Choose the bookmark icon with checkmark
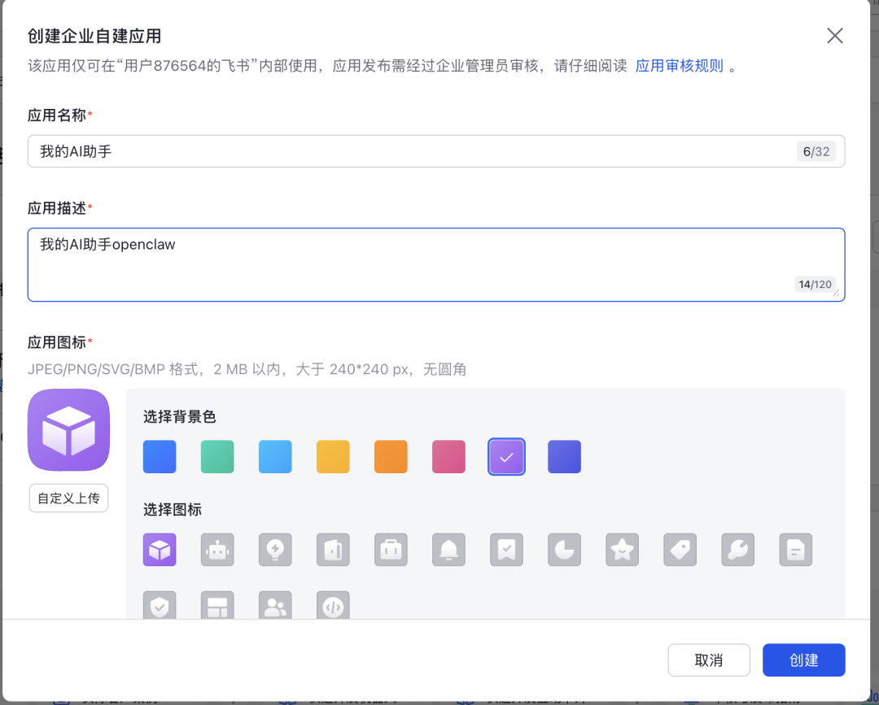Viewport: 879px width, 705px height. point(506,550)
